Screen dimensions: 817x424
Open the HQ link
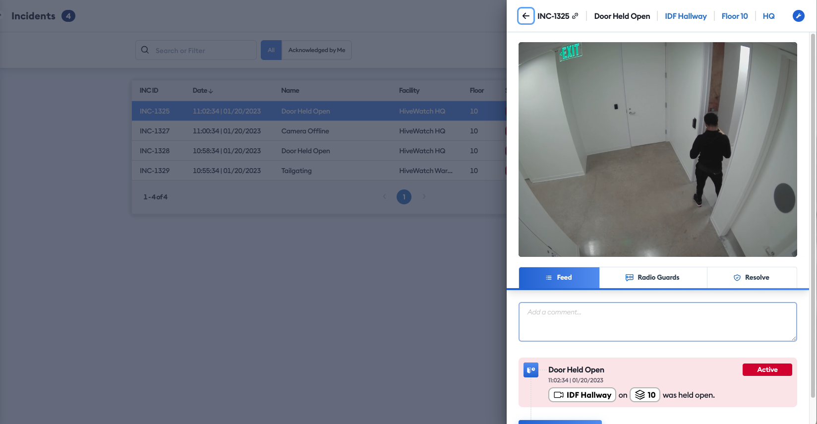click(x=768, y=16)
